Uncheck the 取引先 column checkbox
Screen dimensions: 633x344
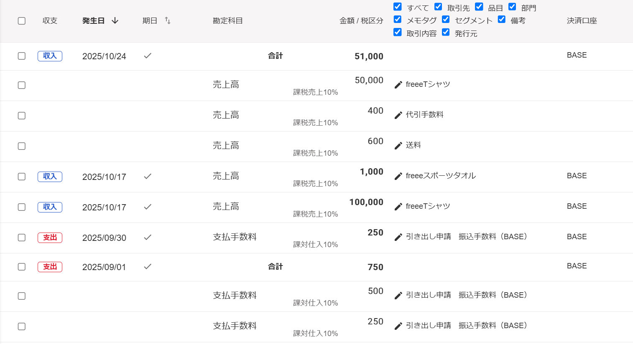[438, 7]
